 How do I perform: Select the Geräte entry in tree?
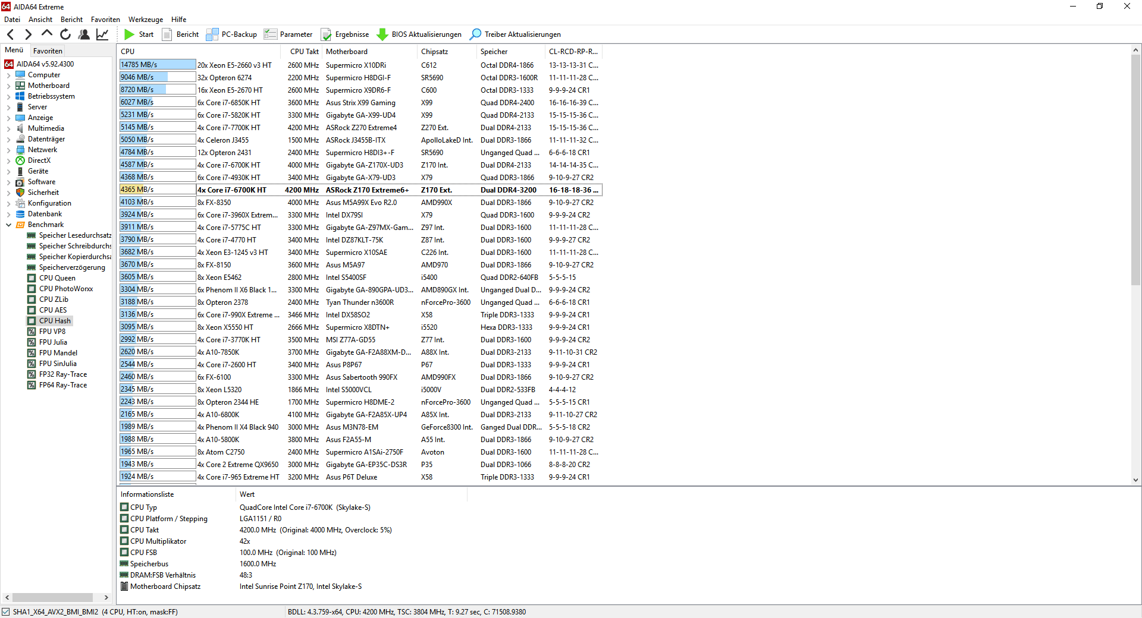point(37,171)
